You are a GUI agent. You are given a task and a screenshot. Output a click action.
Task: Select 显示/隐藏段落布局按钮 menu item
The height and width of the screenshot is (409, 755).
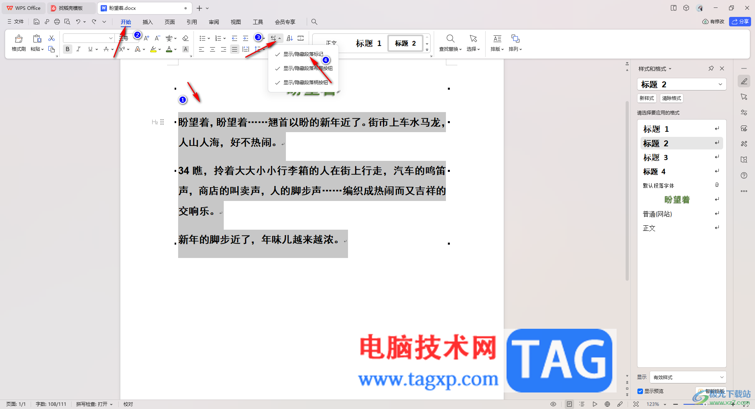click(303, 68)
